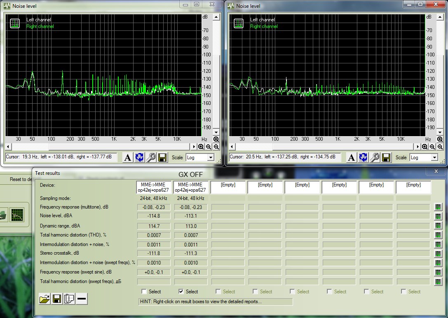The height and width of the screenshot is (318, 448).
Task: Click the open folder icon in Test results
Action: (x=45, y=299)
